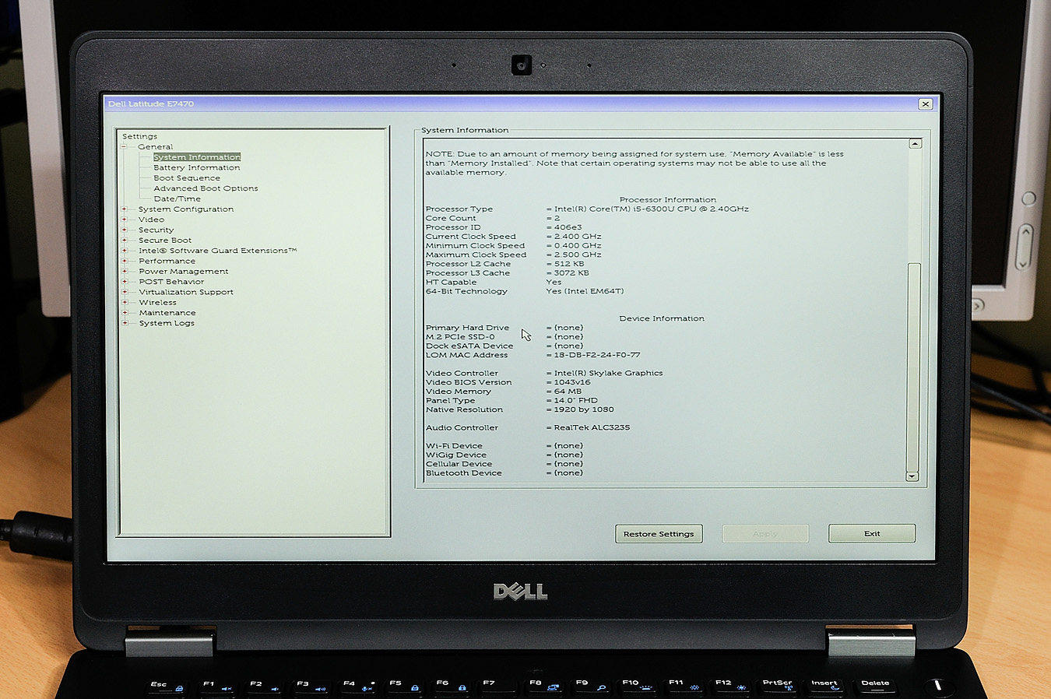Viewport: 1051px width, 699px height.
Task: Click the Processor L3 Cache value
Action: (571, 273)
